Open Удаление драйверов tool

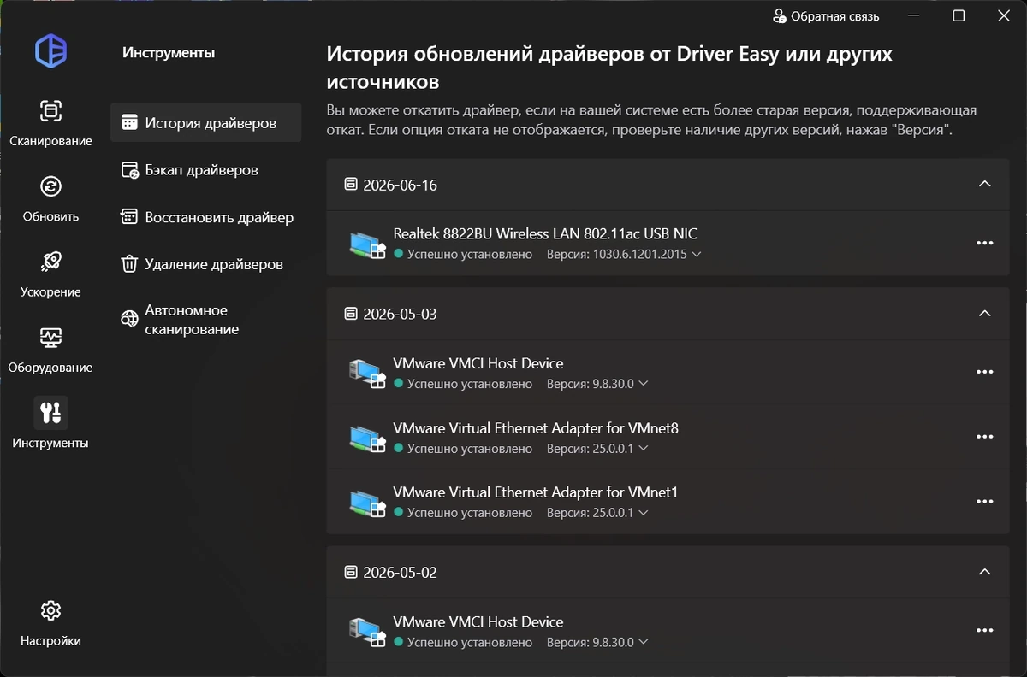[x=205, y=264]
